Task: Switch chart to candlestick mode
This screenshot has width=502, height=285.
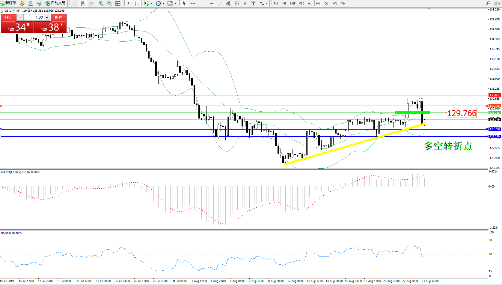Action: (83, 3)
